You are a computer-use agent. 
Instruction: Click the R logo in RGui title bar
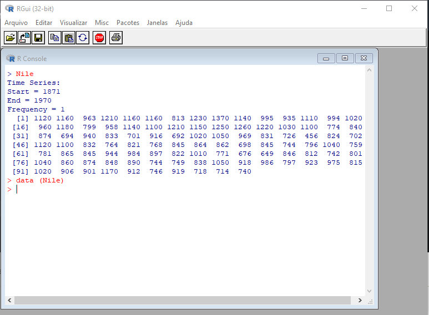(x=9, y=9)
